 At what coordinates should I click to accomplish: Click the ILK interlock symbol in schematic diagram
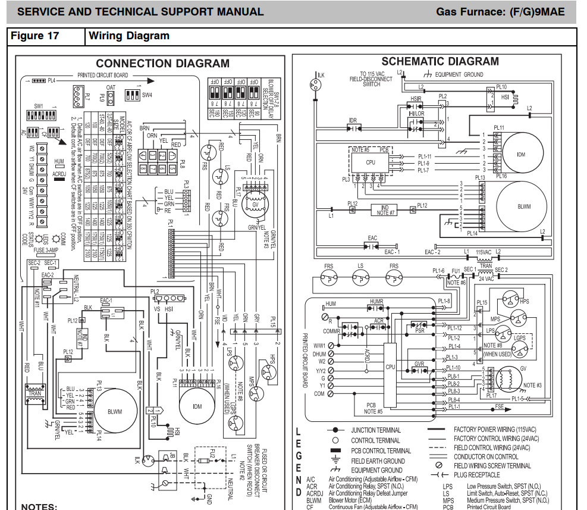(x=315, y=85)
